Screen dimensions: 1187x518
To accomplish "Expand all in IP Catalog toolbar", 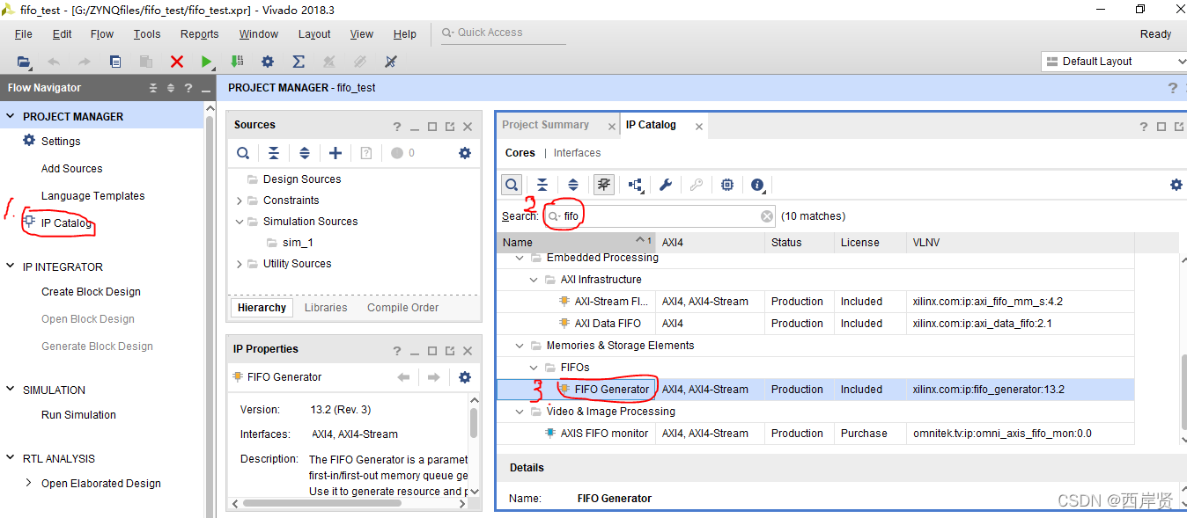I will (x=573, y=185).
